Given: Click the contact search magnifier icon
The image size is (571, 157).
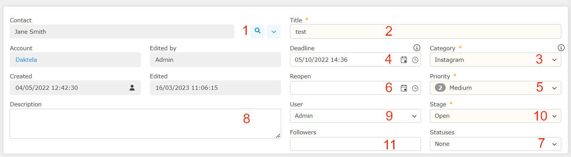Looking at the screenshot, I should point(257,31).
